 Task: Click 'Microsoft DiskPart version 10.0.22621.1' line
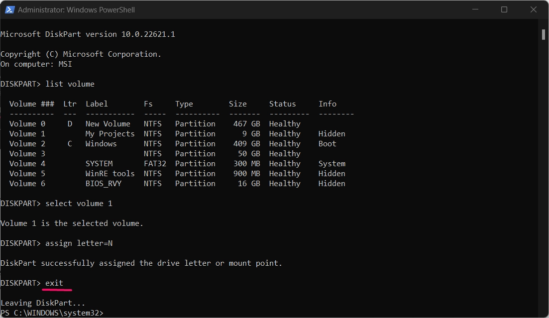click(88, 34)
